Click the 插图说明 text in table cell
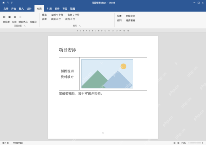The height and width of the screenshot is (145, 206). tap(67, 71)
